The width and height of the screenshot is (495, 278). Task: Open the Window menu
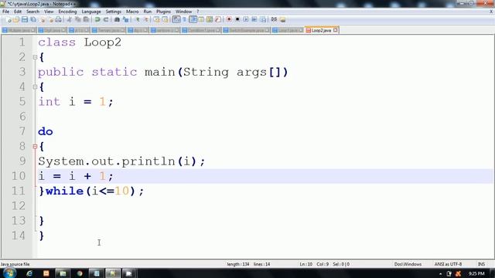coord(184,12)
